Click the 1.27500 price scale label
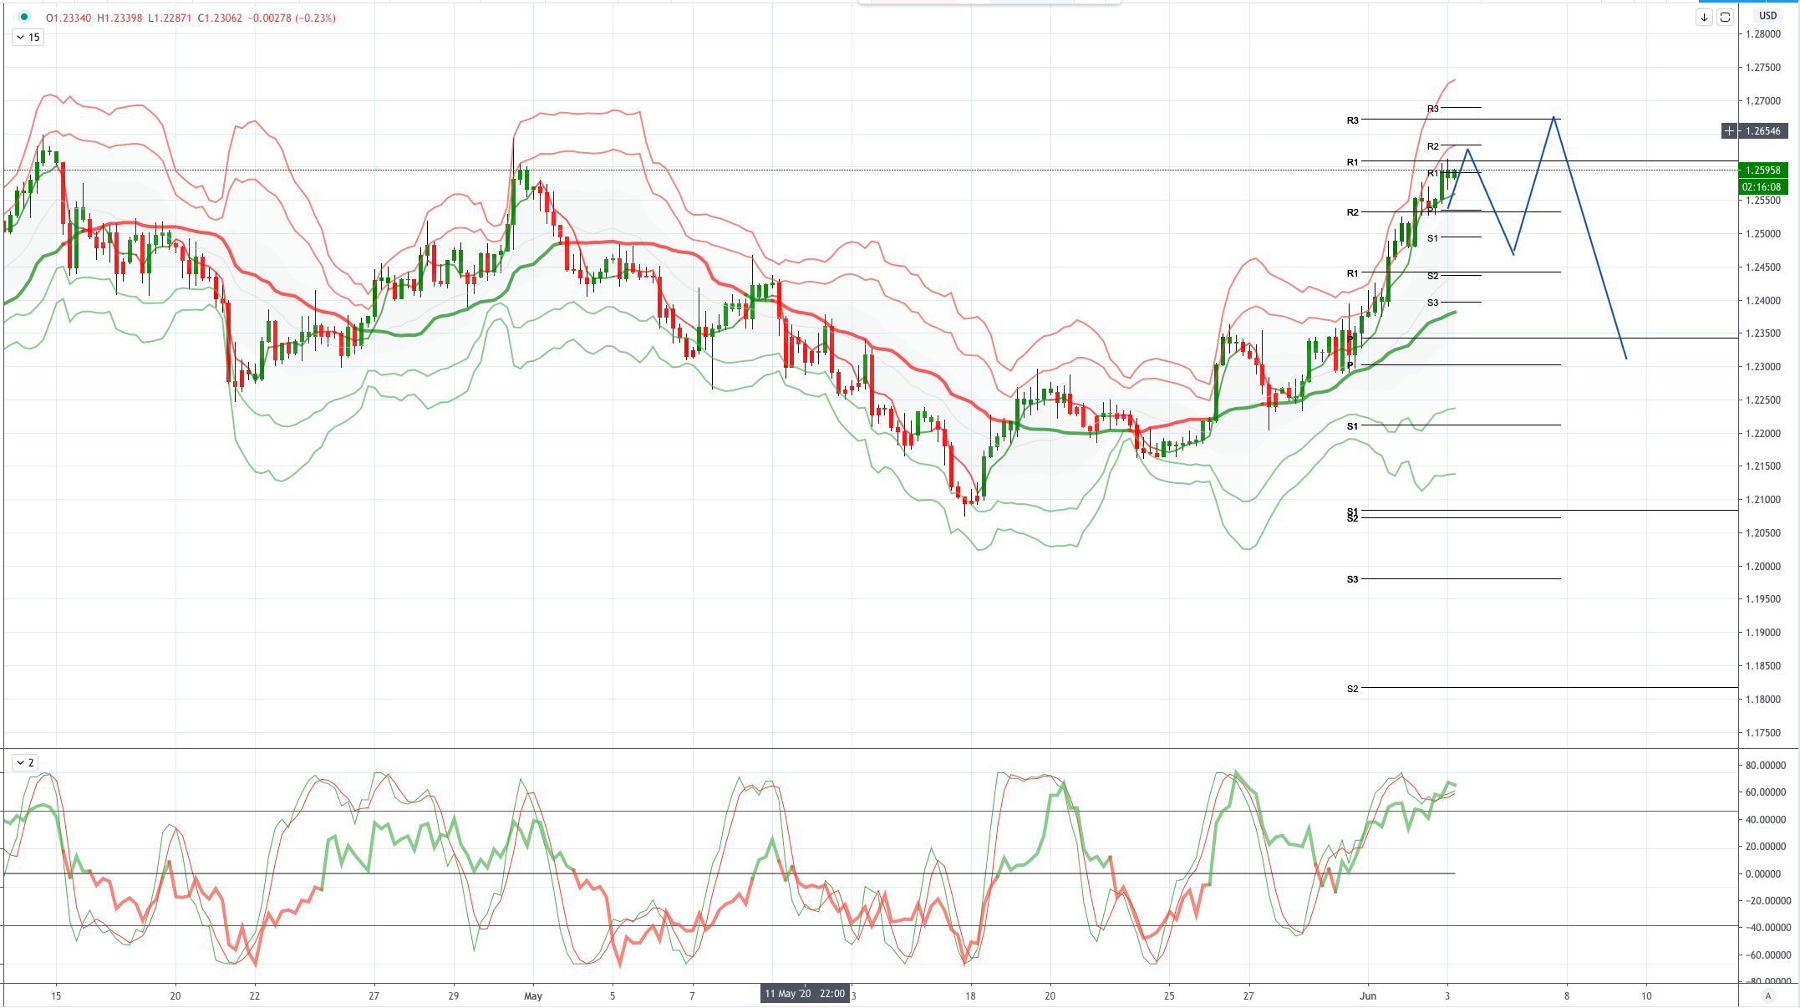1800x1008 pixels. 1763,68
